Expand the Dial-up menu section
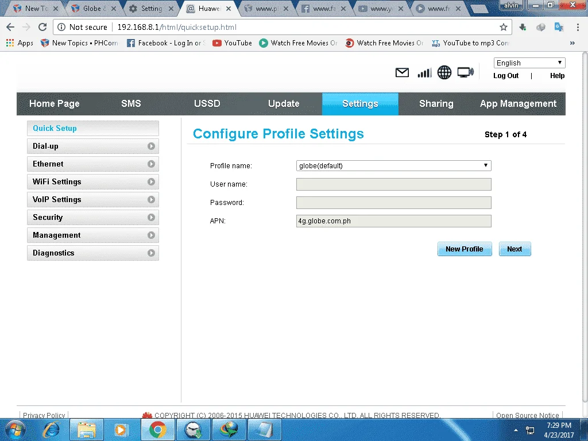 [93, 146]
